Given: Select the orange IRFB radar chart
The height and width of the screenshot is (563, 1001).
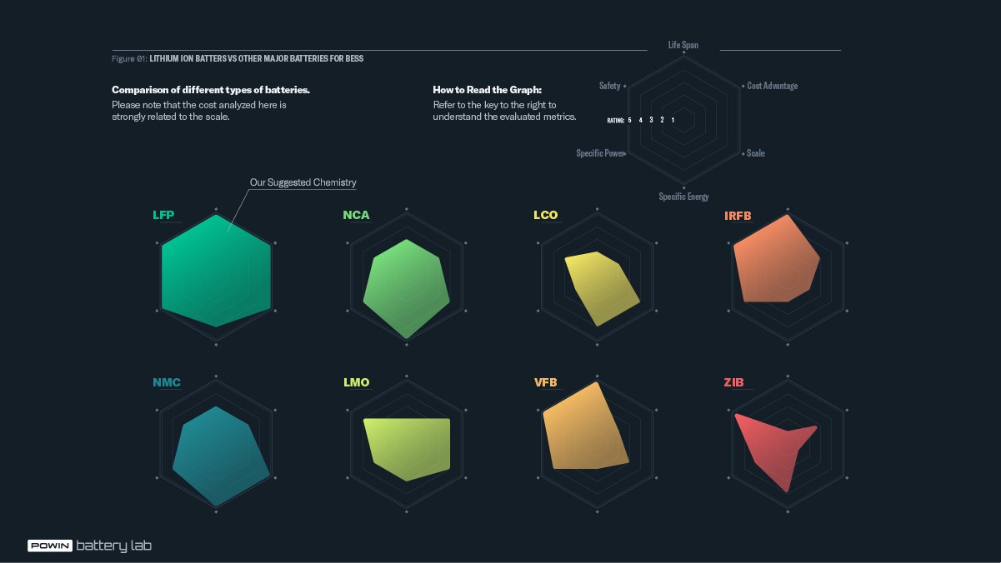Looking at the screenshot, I should coord(777,259).
